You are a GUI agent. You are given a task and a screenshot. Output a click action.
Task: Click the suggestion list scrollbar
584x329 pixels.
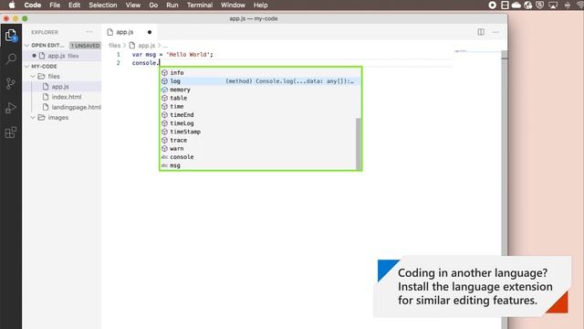[x=359, y=143]
